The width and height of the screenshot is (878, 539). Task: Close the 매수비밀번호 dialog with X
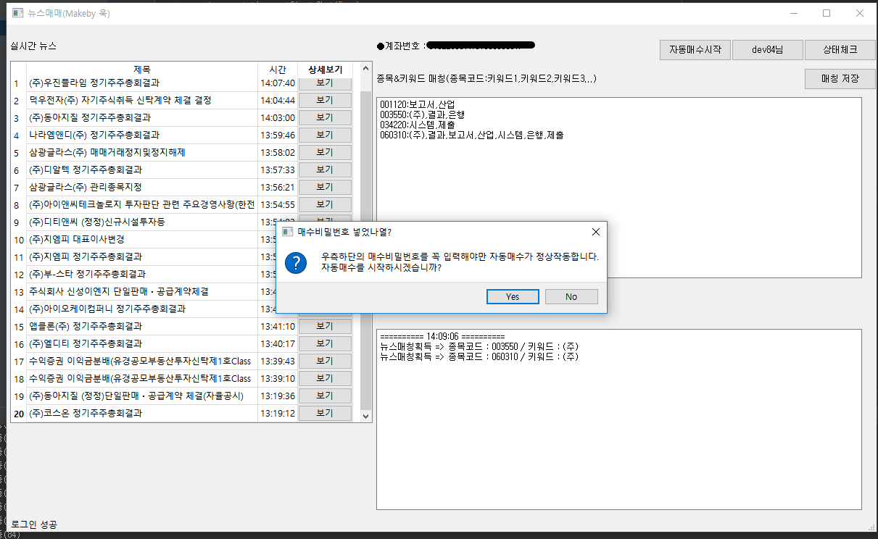(596, 232)
